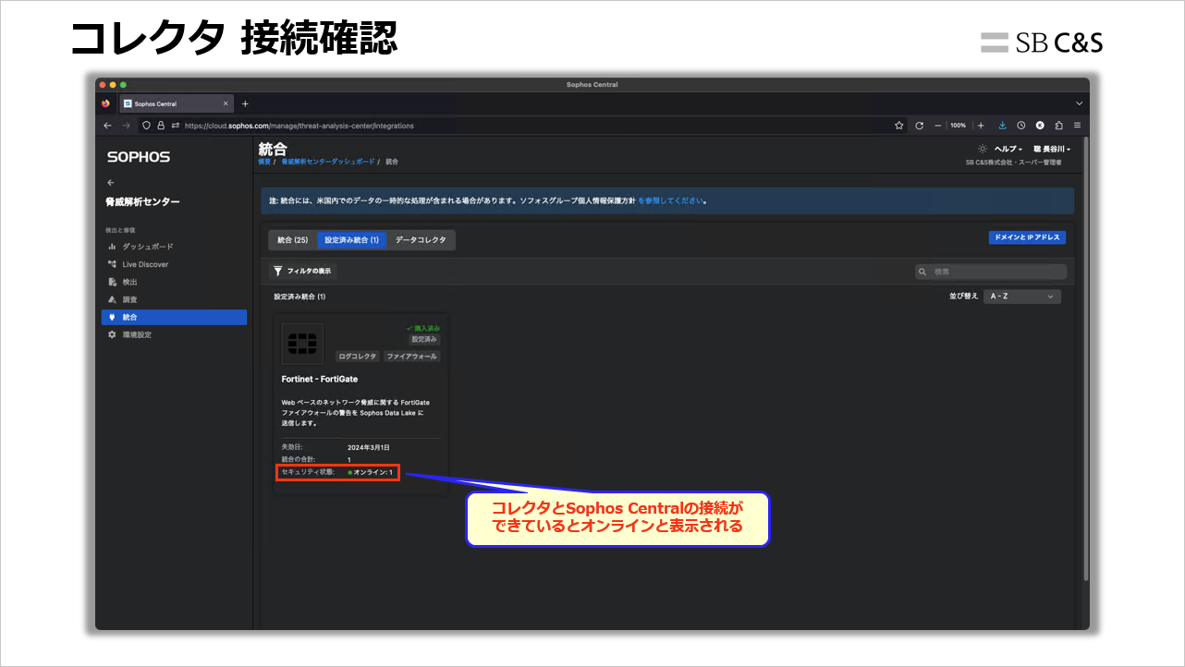Go forward with the browser forward arrow
The width and height of the screenshot is (1185, 667).
click(x=127, y=126)
